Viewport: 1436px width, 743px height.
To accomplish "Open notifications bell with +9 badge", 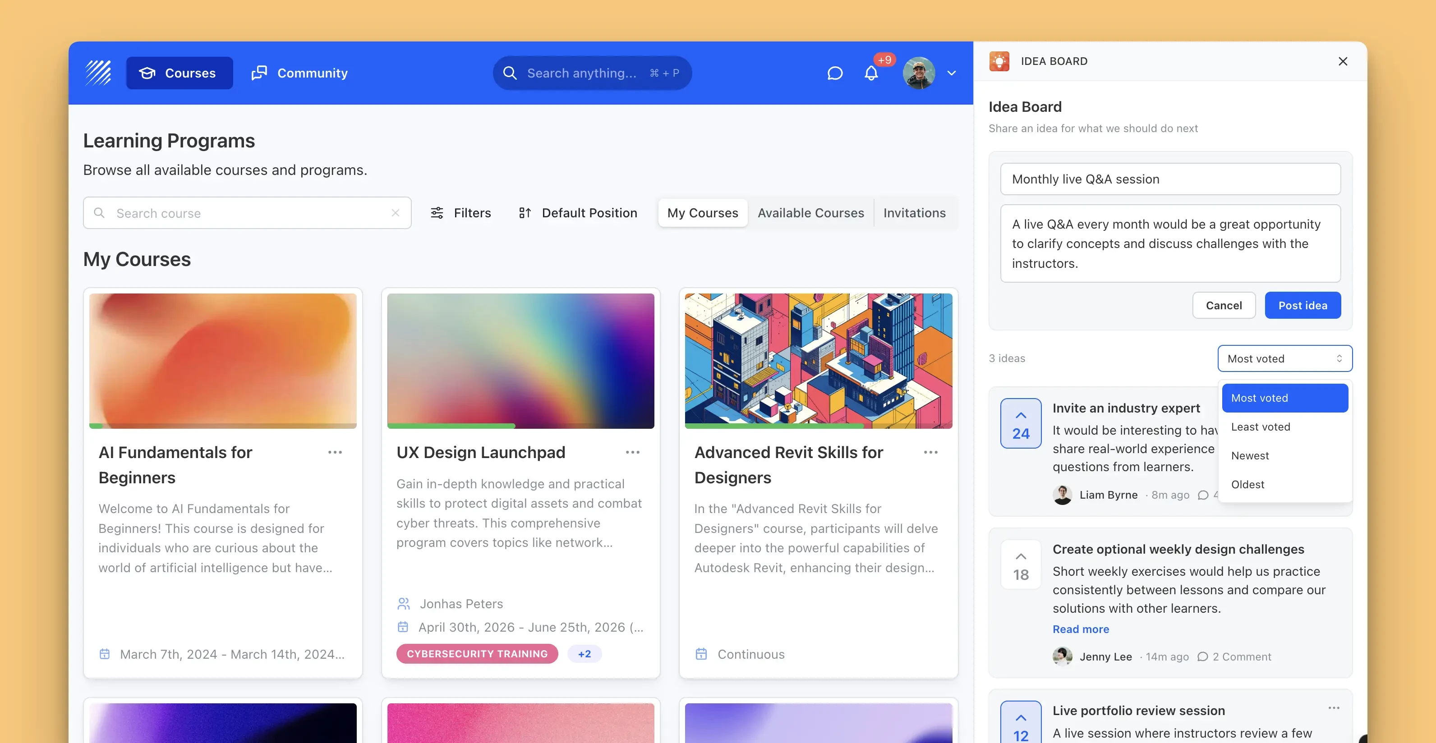I will 871,73.
